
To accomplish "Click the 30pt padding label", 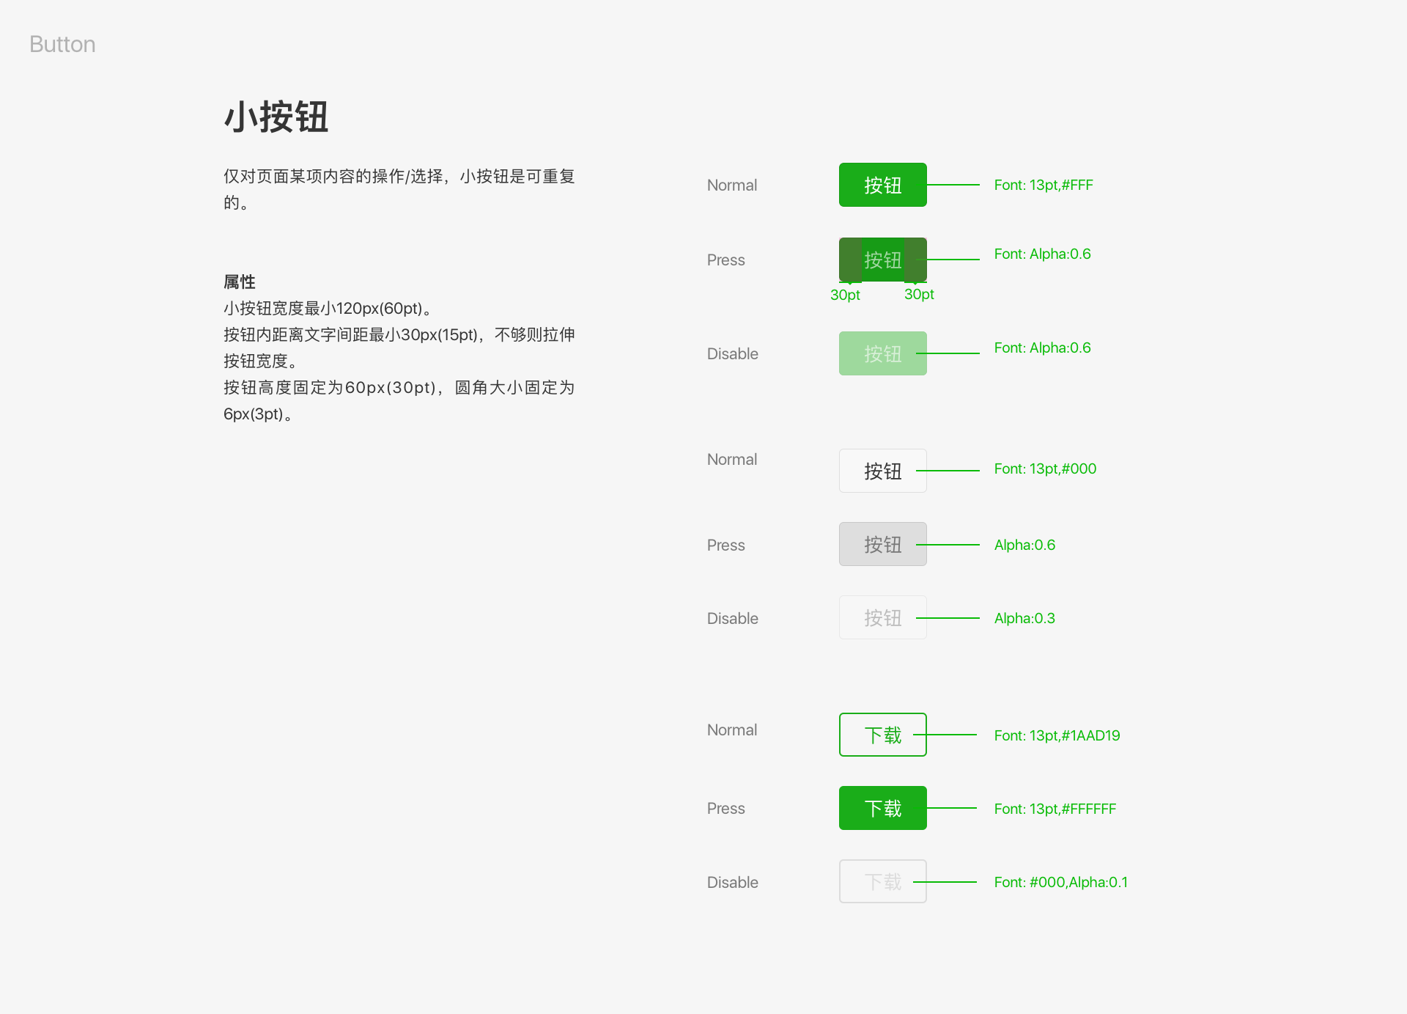I will [x=846, y=293].
